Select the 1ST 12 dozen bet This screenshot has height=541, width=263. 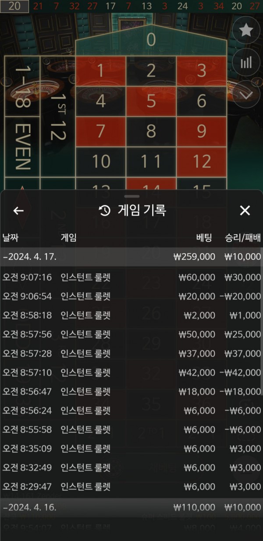pos(57,116)
